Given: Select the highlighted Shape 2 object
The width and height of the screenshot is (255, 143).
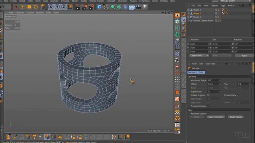Looking at the screenshot, I should 197,13.
